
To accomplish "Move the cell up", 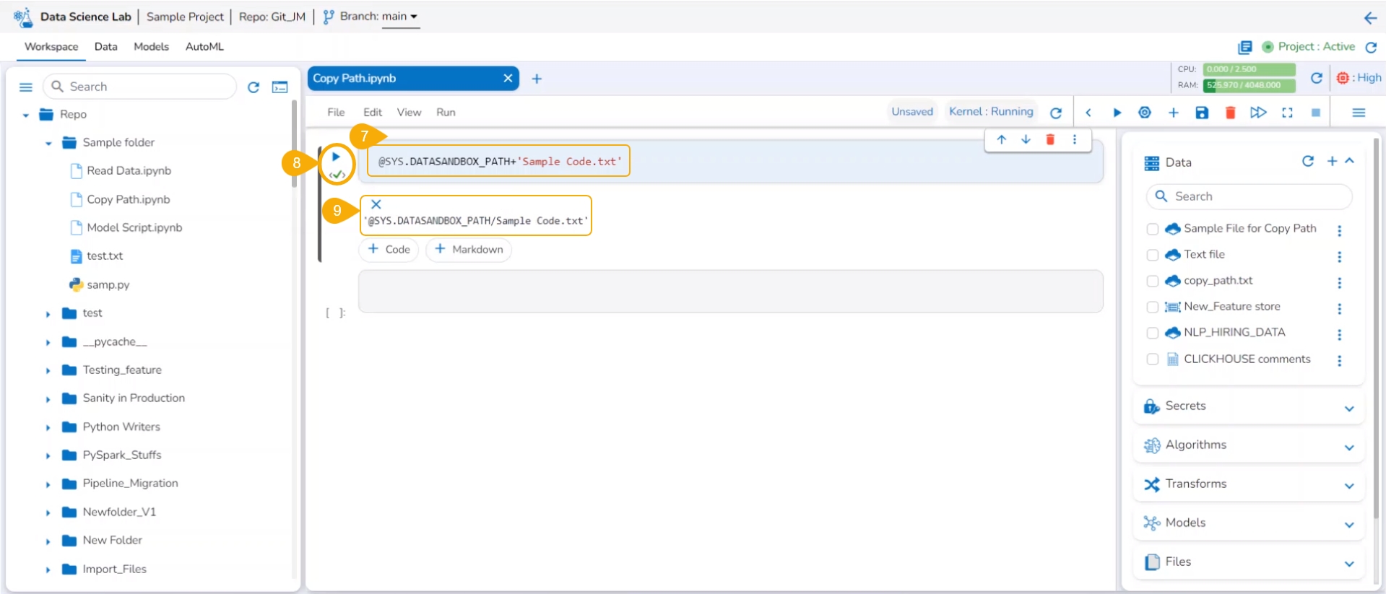I will point(1002,140).
